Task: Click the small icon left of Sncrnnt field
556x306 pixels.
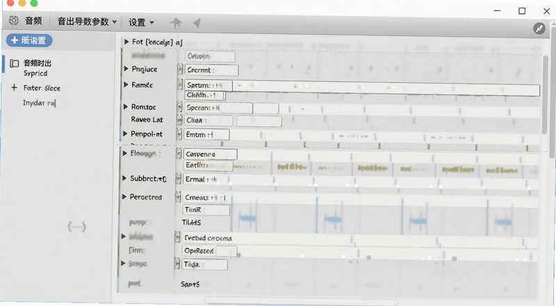Action: click(x=180, y=70)
